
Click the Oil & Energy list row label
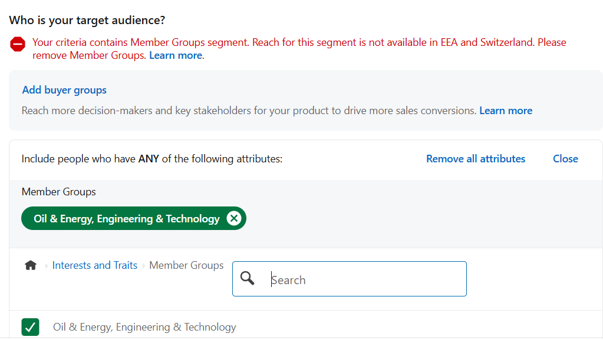(144, 327)
